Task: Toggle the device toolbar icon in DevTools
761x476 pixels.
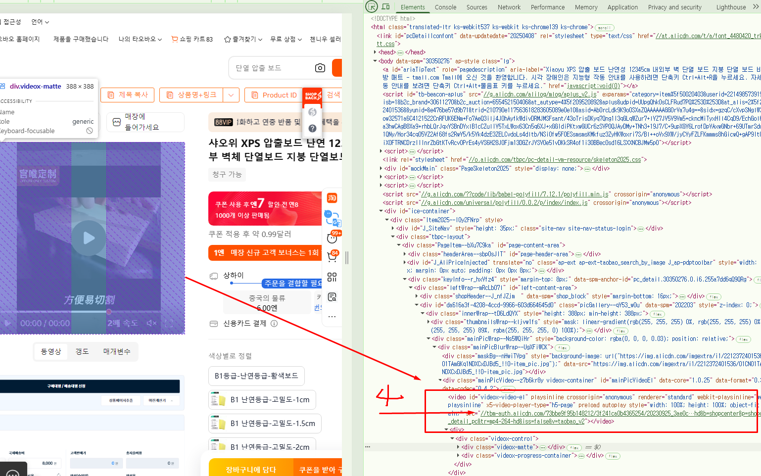Action: pyautogui.click(x=386, y=6)
